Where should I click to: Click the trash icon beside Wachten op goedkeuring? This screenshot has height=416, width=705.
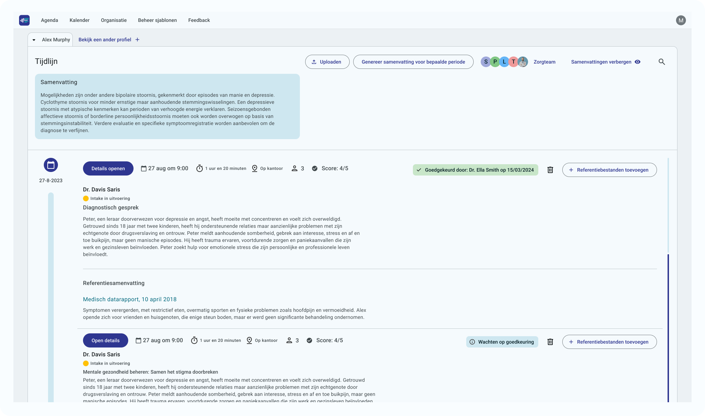click(550, 342)
